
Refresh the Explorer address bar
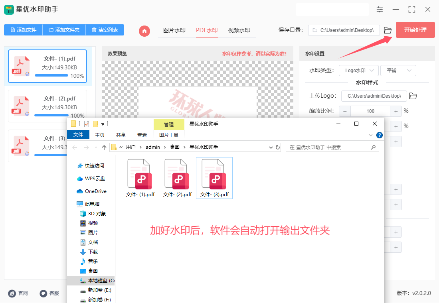[278, 147]
